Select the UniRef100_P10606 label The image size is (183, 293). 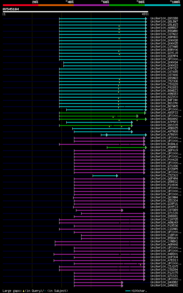coord(164,185)
